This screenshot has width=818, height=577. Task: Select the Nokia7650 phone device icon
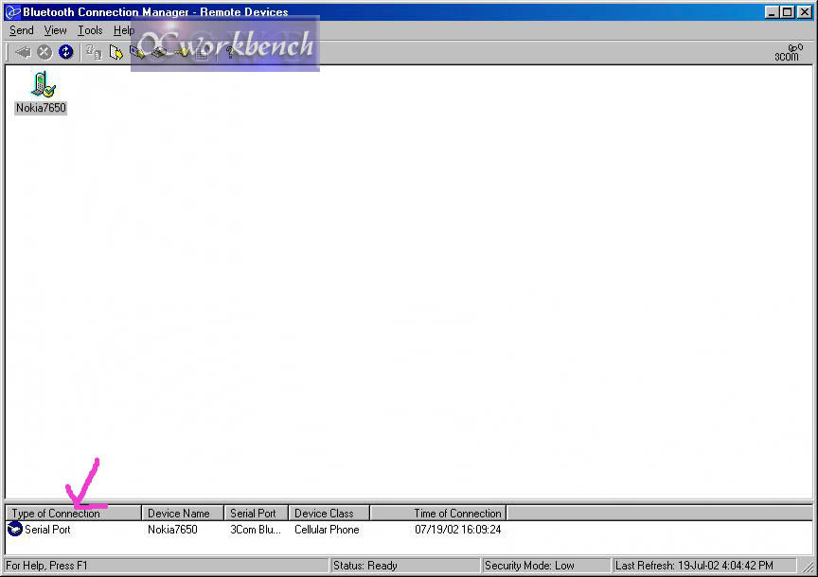click(x=43, y=84)
